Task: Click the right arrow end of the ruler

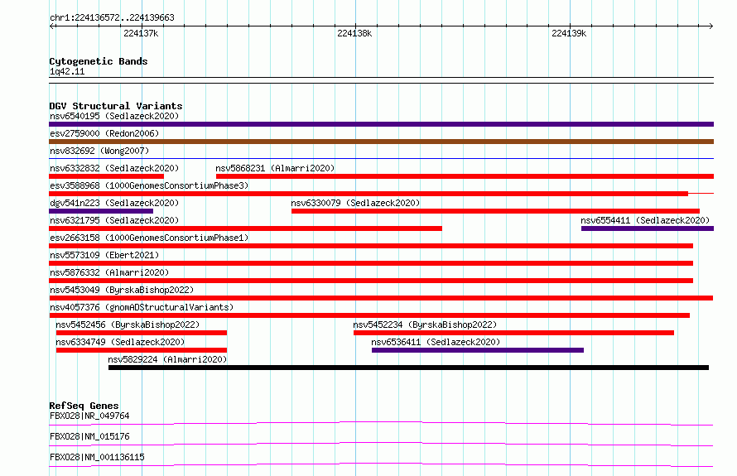Action: (711, 26)
